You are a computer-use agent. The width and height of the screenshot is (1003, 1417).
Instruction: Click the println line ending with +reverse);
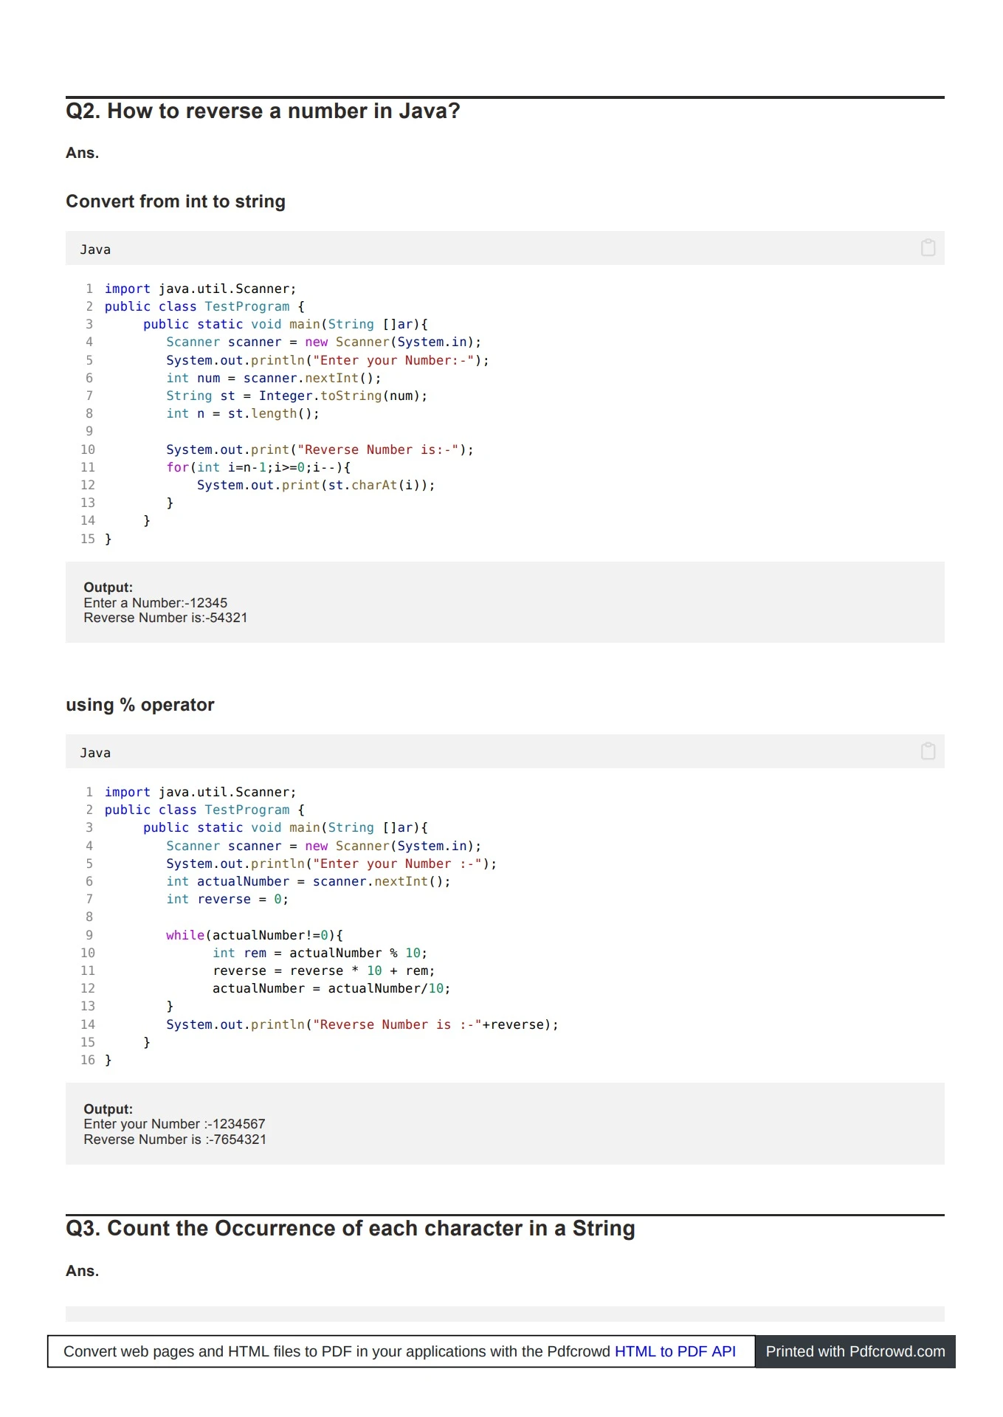coord(362,1024)
